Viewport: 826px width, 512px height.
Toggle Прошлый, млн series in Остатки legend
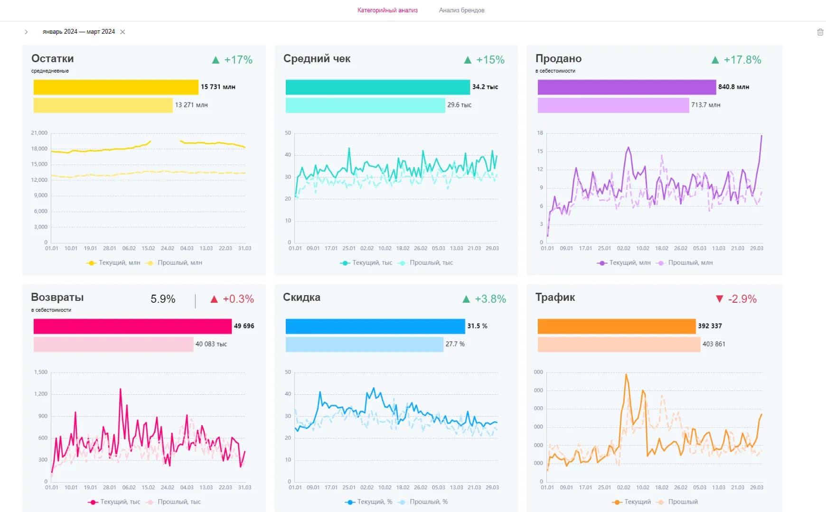(174, 263)
